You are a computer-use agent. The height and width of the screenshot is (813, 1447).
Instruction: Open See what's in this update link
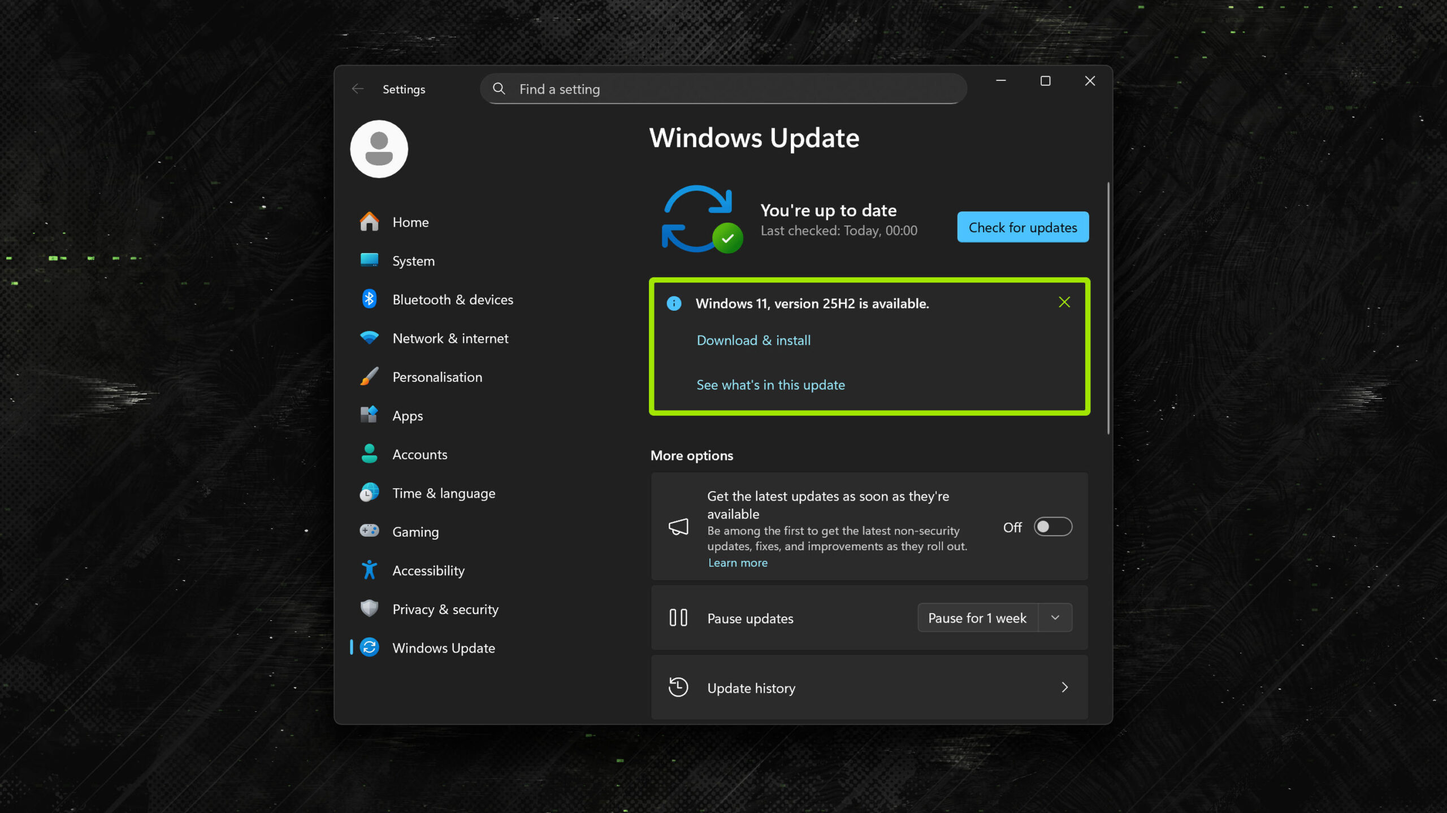pos(770,385)
